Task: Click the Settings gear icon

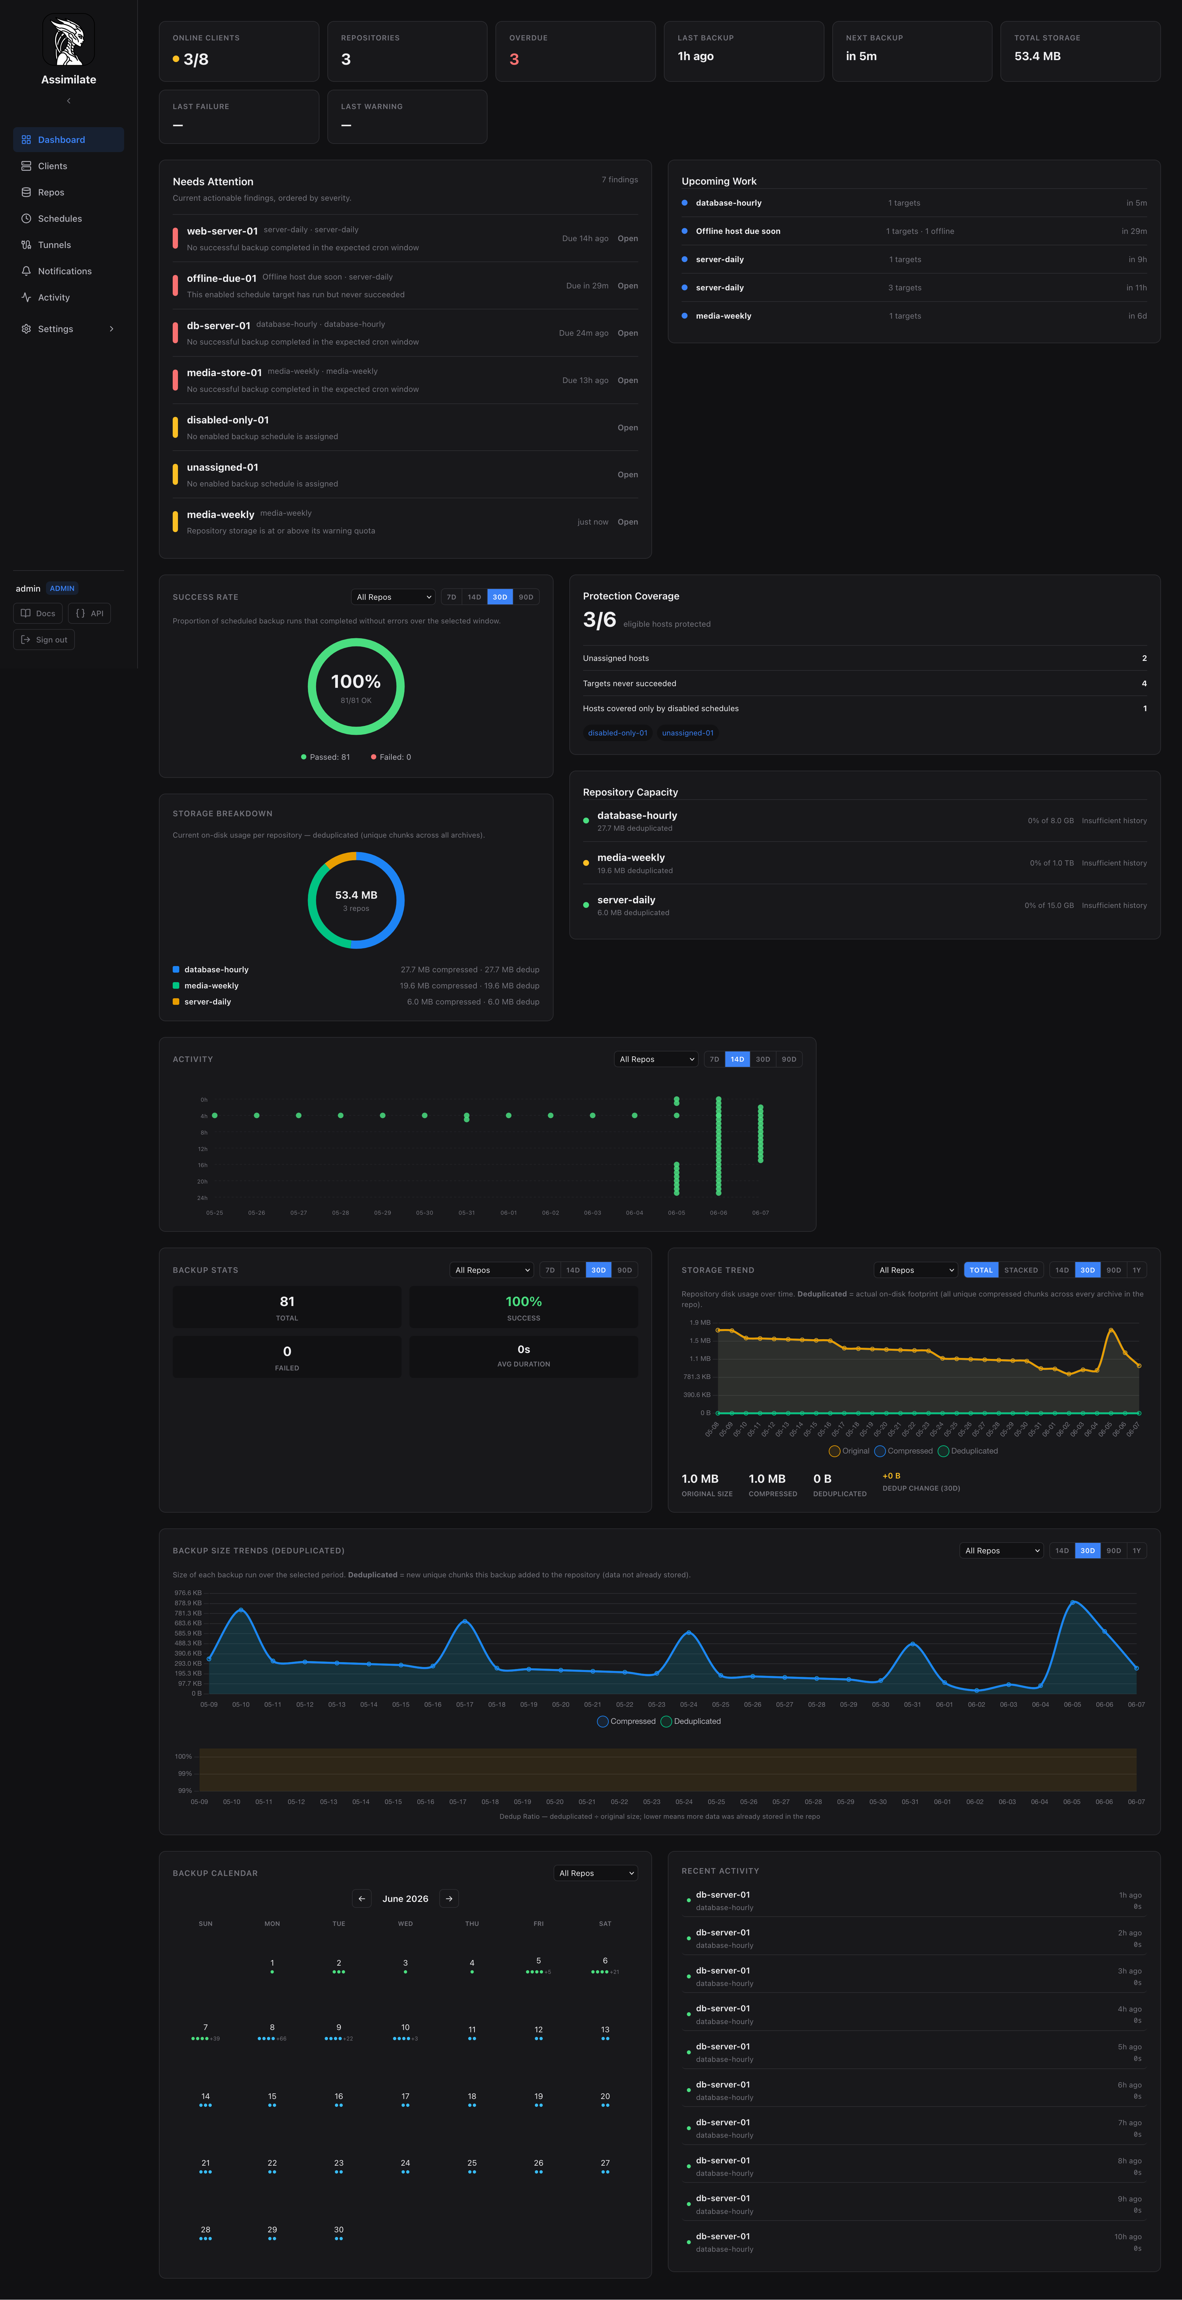Action: coord(26,328)
